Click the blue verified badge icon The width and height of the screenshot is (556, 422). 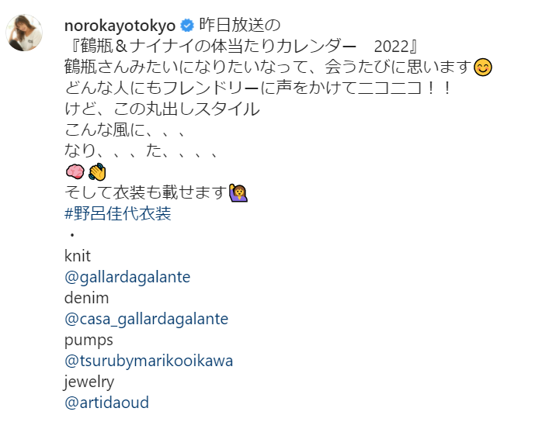187,26
